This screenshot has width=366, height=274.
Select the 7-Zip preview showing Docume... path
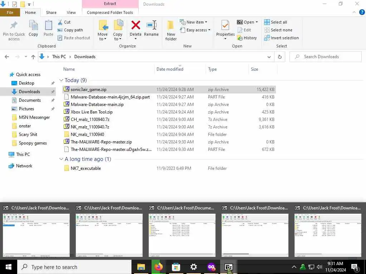click(x=182, y=232)
